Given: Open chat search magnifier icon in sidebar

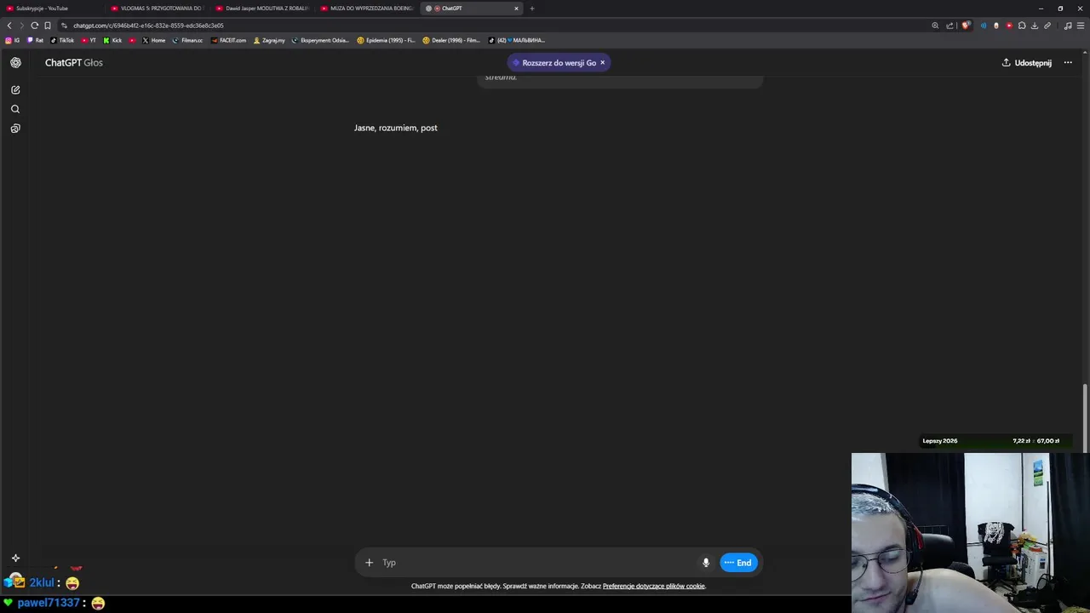Looking at the screenshot, I should [x=15, y=109].
